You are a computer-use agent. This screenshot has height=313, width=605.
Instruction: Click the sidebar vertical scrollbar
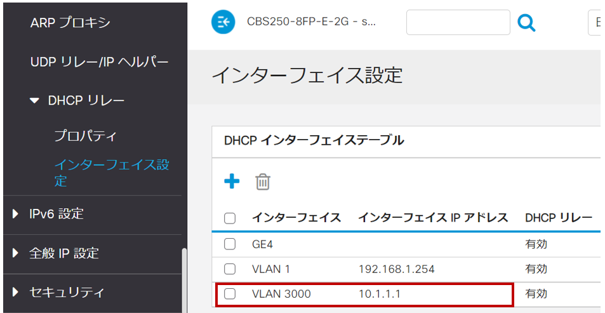tap(184, 280)
